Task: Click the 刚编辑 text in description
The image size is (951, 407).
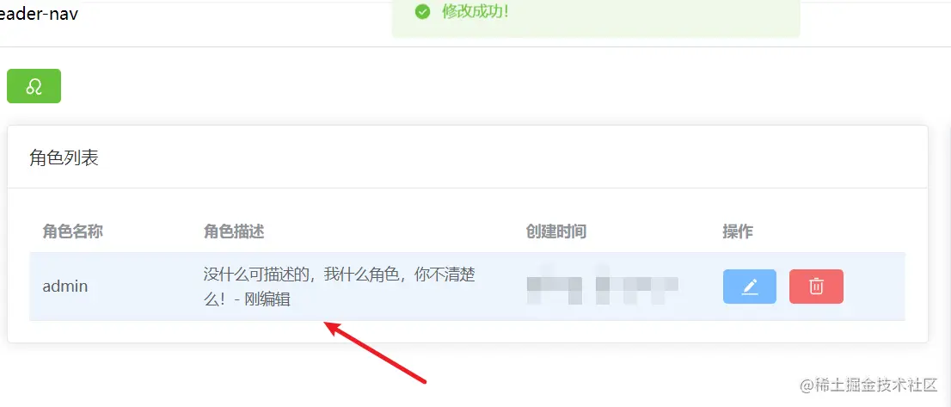Action: coord(267,299)
